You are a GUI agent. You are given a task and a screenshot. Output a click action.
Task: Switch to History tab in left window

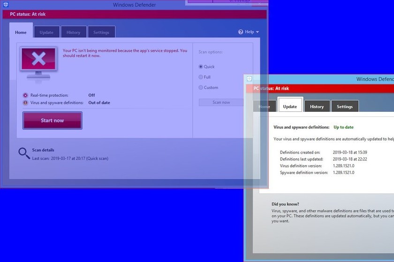pyautogui.click(x=73, y=32)
